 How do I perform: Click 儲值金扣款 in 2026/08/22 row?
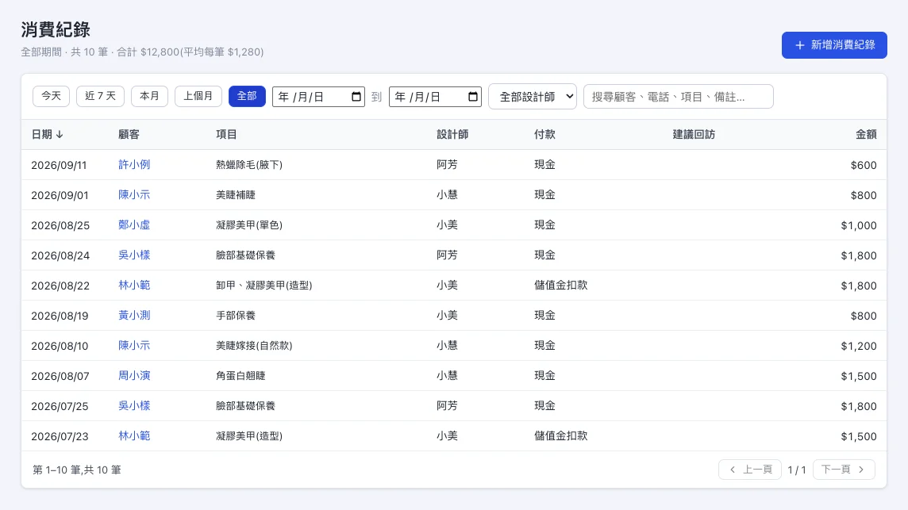pyautogui.click(x=560, y=285)
